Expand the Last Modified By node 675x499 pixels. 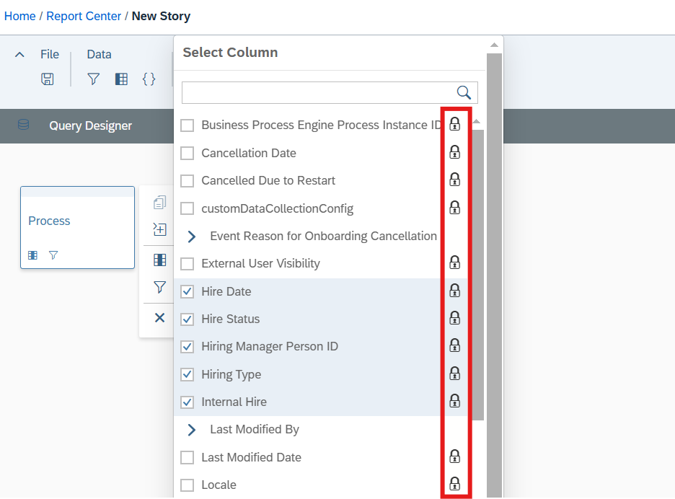point(192,430)
